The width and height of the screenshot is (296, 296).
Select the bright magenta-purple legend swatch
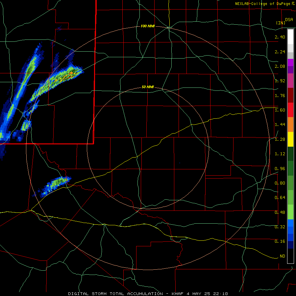click(290, 62)
